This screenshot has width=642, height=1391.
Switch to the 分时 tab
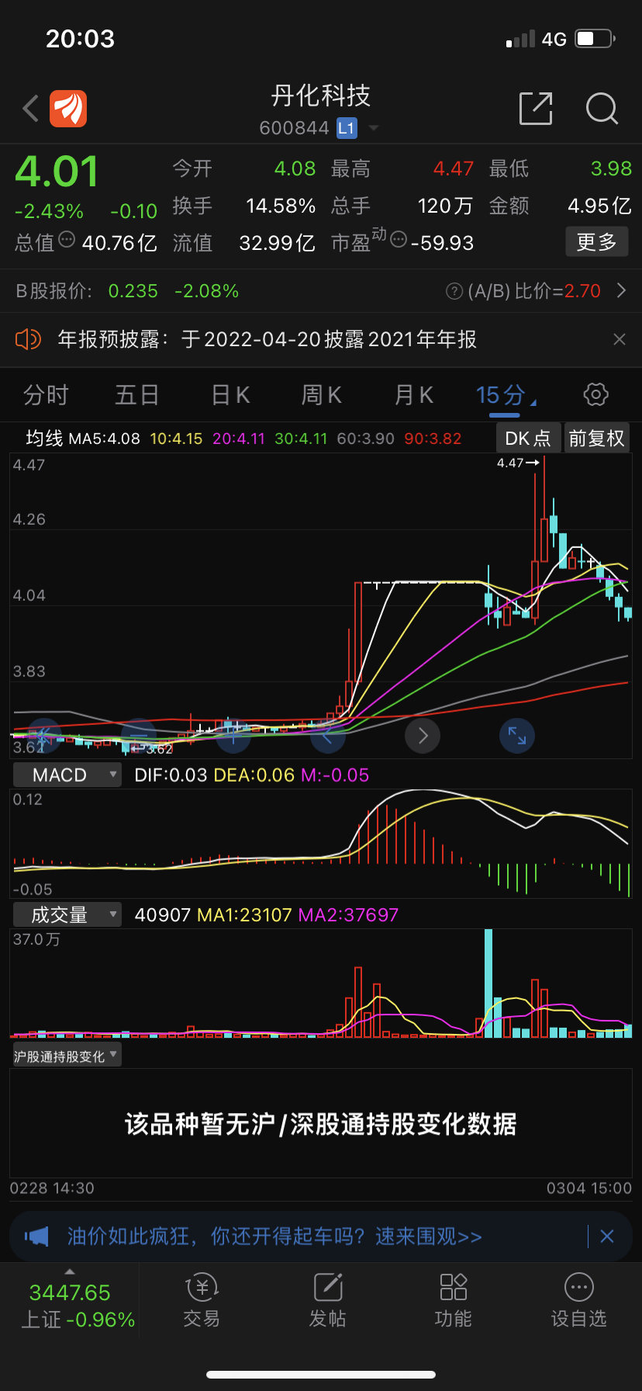pos(46,395)
